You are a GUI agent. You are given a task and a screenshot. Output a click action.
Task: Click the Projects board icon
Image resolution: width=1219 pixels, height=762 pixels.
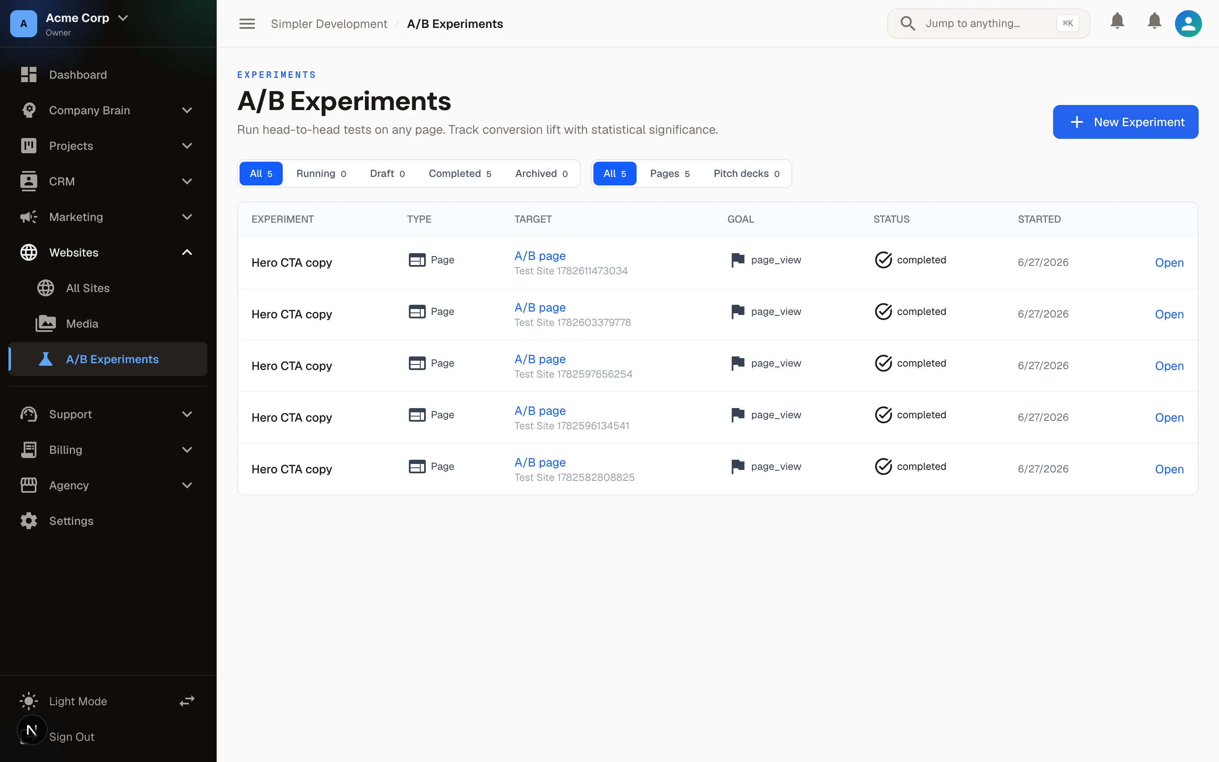tap(29, 146)
